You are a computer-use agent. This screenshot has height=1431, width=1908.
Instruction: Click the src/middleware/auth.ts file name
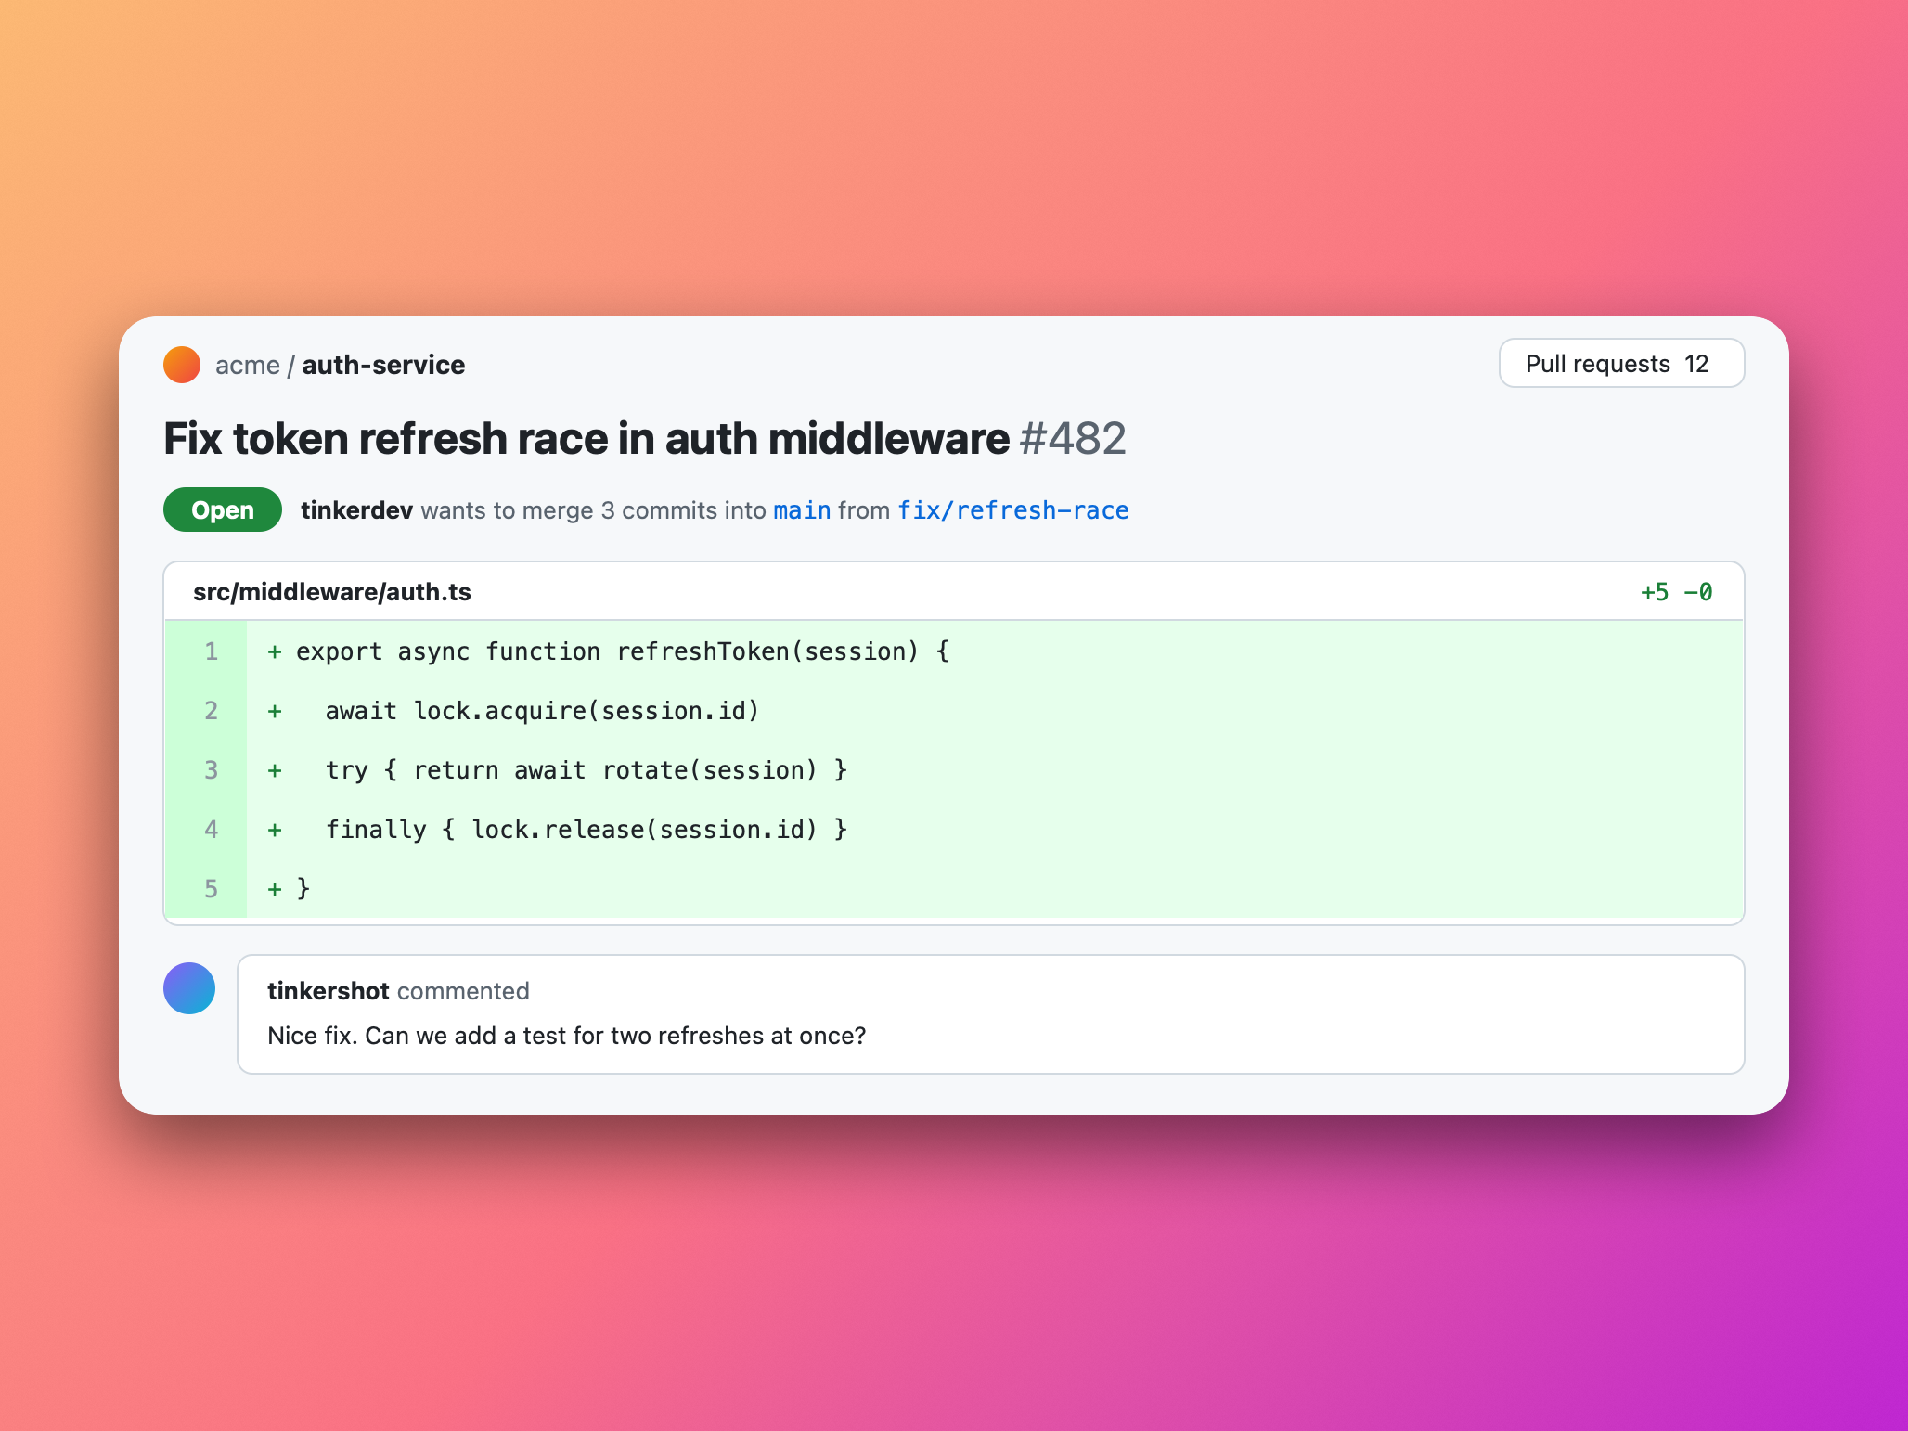point(332,592)
